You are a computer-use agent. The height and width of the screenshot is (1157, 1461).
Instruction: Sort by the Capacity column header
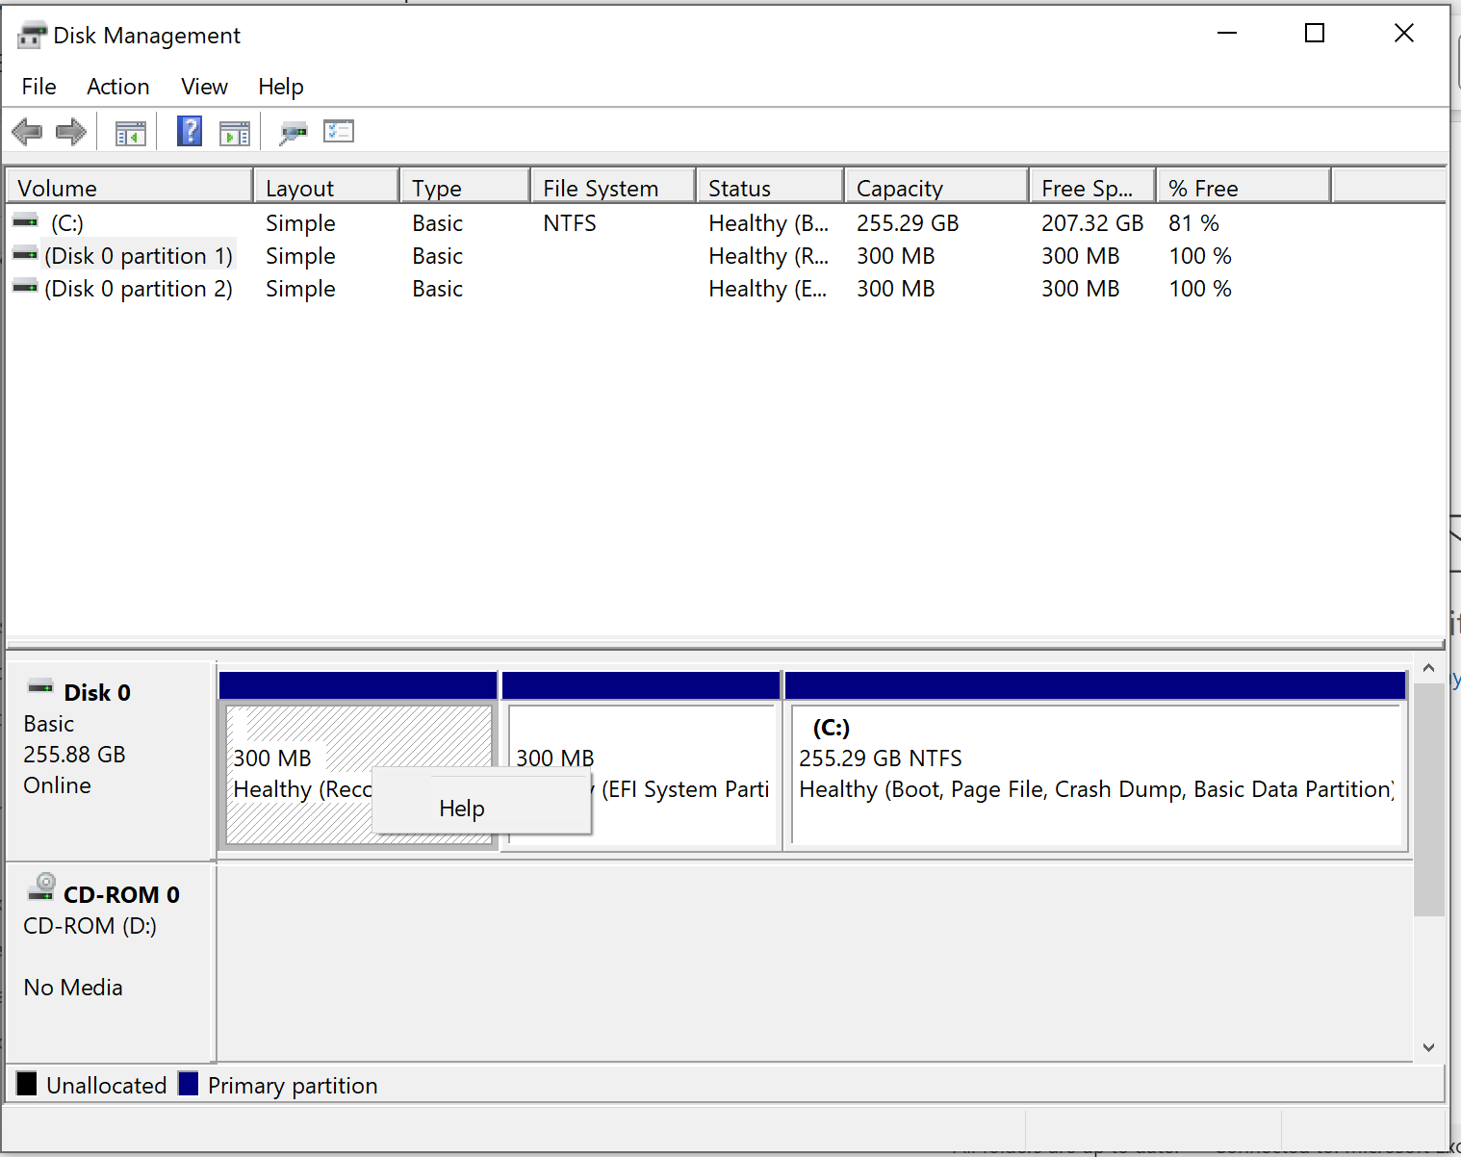[x=937, y=187]
